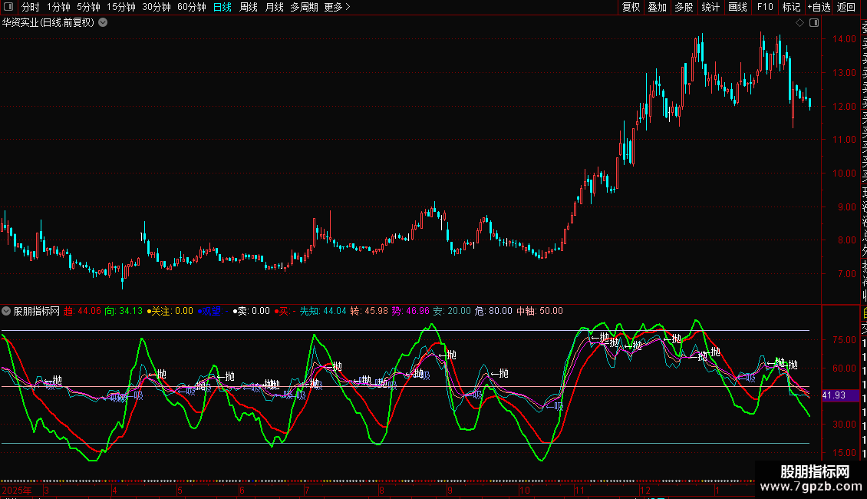Expand the 股朋指标网 indicator dropdown arrow
The height and width of the screenshot is (499, 867).
coord(7,311)
